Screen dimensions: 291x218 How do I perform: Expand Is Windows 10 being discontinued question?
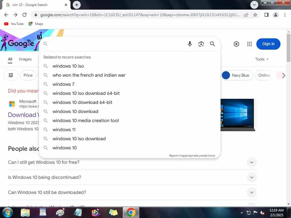(x=132, y=177)
